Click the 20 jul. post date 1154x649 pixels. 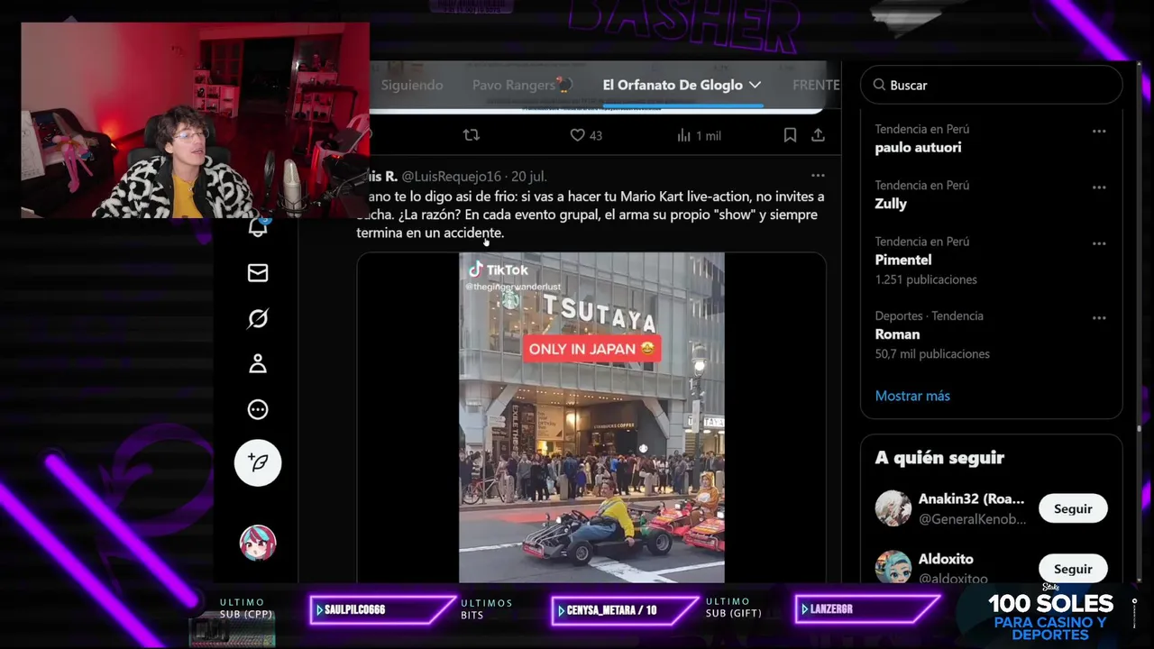(529, 176)
